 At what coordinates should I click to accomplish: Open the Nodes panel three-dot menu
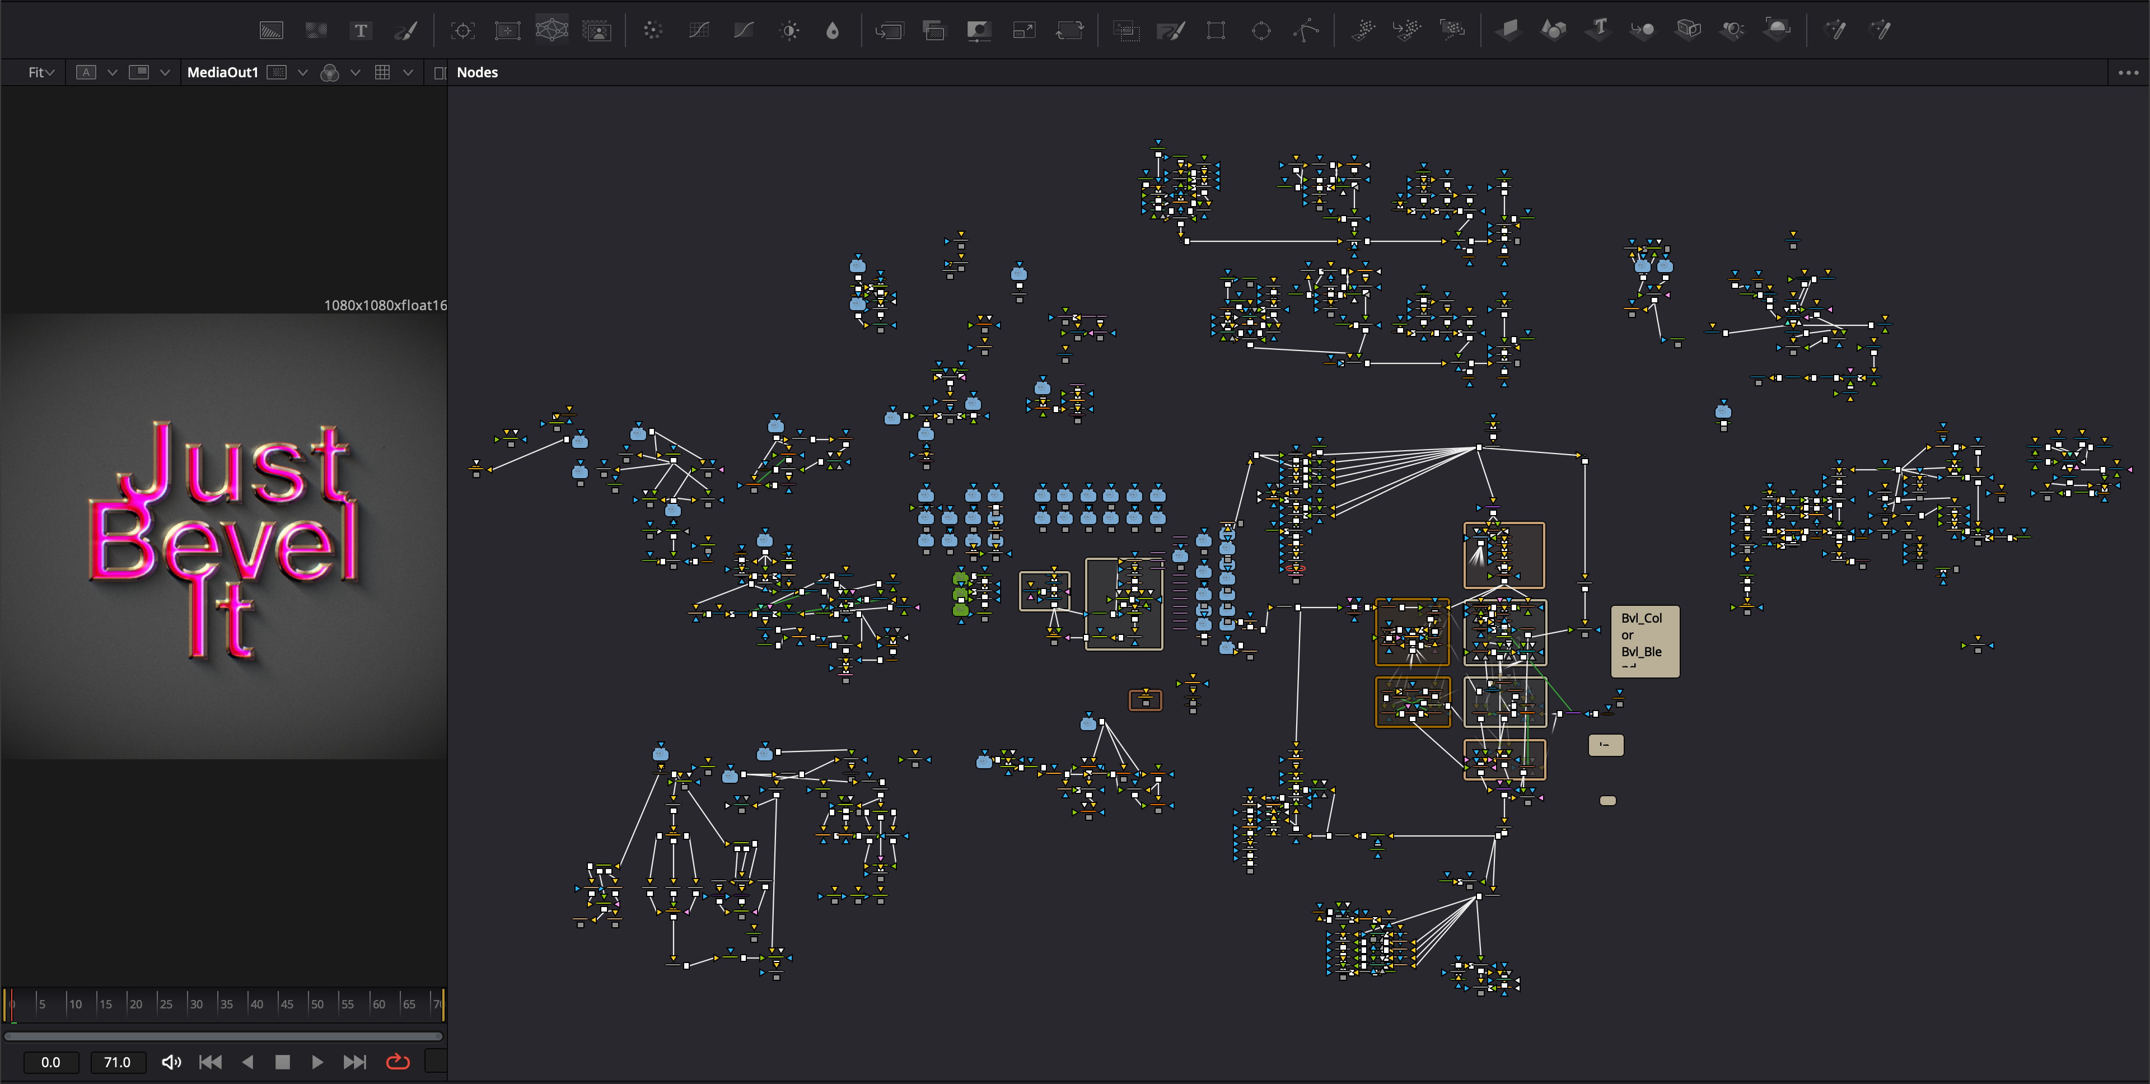tap(2128, 73)
